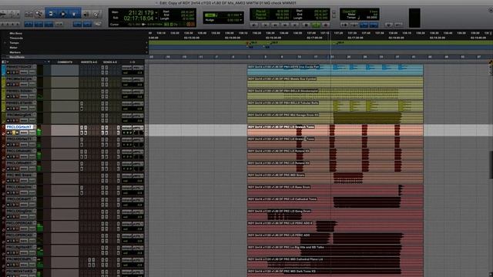This screenshot has width=493, height=277.
Task: Open track view selector on Una Corda Felt track
Action: tap(24, 72)
